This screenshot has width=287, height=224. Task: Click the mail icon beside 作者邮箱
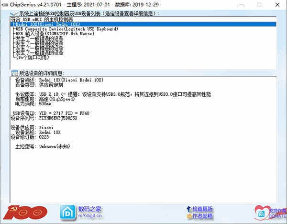[x=189, y=216]
